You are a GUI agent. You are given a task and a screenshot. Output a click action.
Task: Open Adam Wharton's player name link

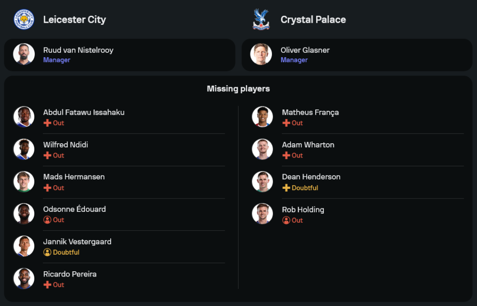click(308, 145)
